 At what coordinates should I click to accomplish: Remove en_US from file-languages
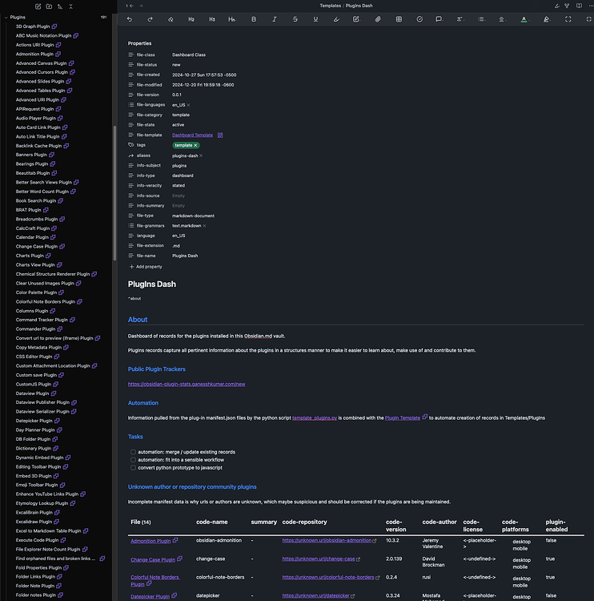point(188,105)
